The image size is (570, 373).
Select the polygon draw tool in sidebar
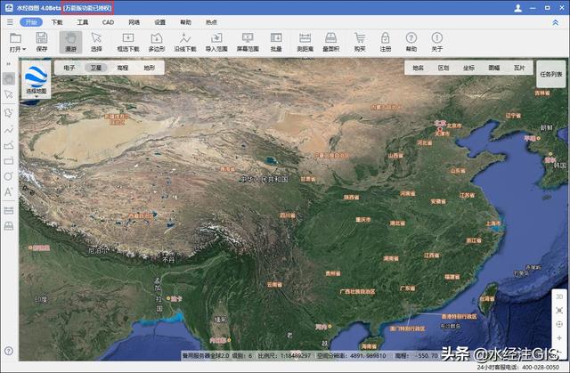[9, 112]
